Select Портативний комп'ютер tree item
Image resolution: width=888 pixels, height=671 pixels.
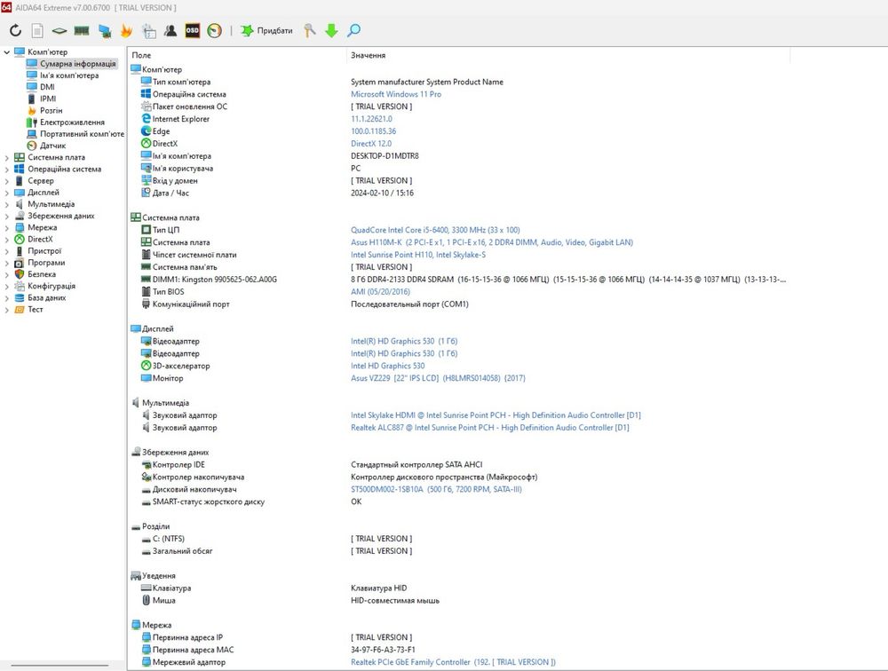click(82, 134)
